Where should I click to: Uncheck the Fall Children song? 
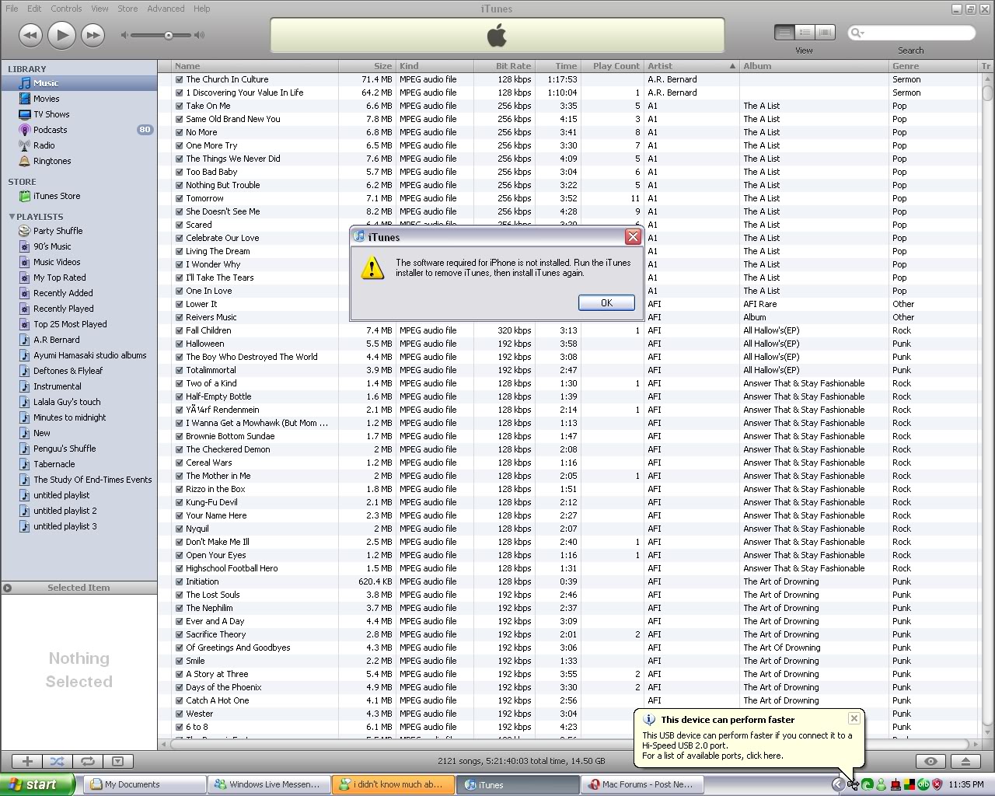[x=180, y=330]
